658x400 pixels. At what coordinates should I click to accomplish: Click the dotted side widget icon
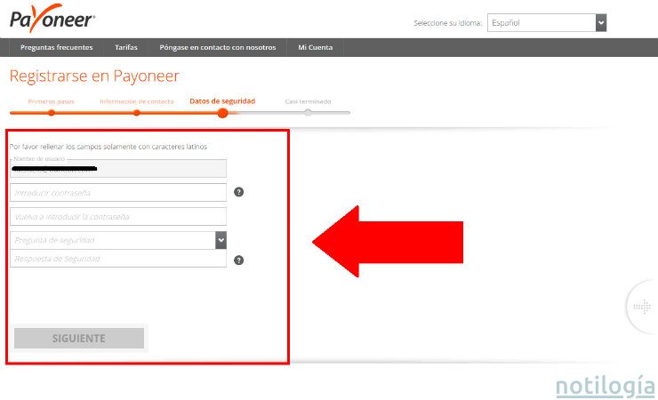642,307
